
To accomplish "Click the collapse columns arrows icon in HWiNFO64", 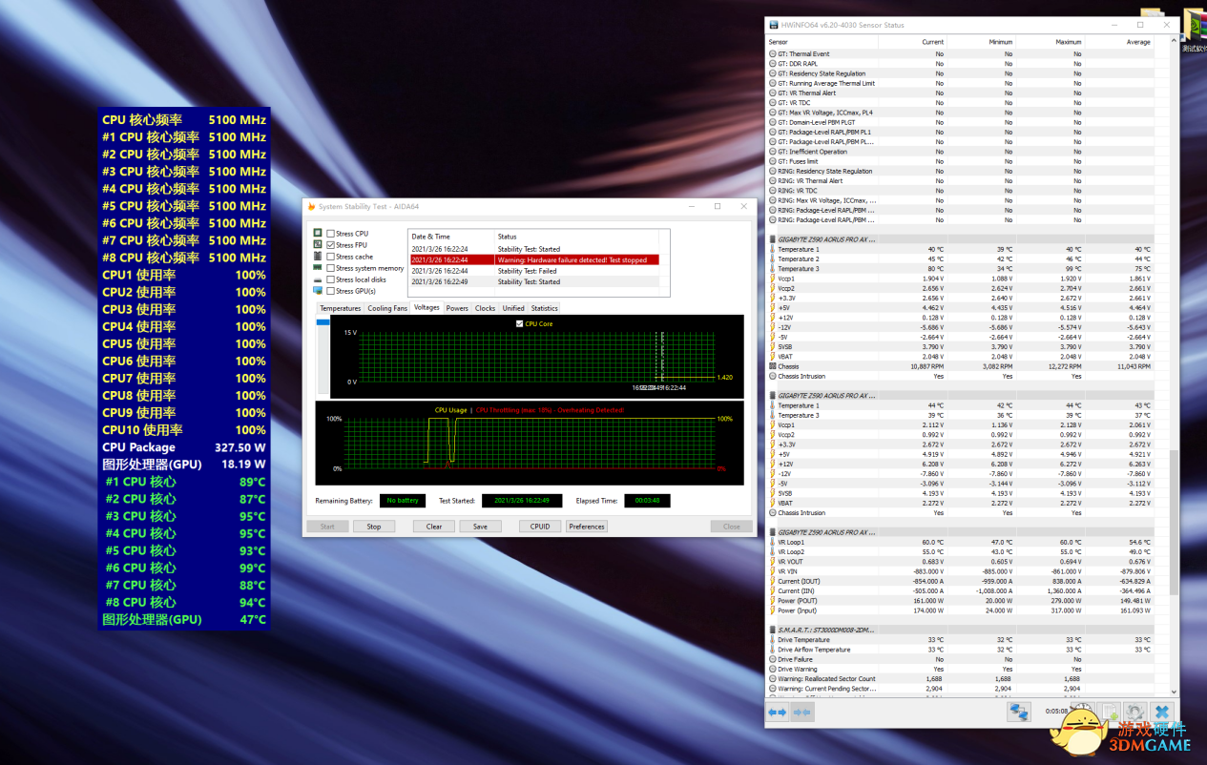I will tap(801, 712).
